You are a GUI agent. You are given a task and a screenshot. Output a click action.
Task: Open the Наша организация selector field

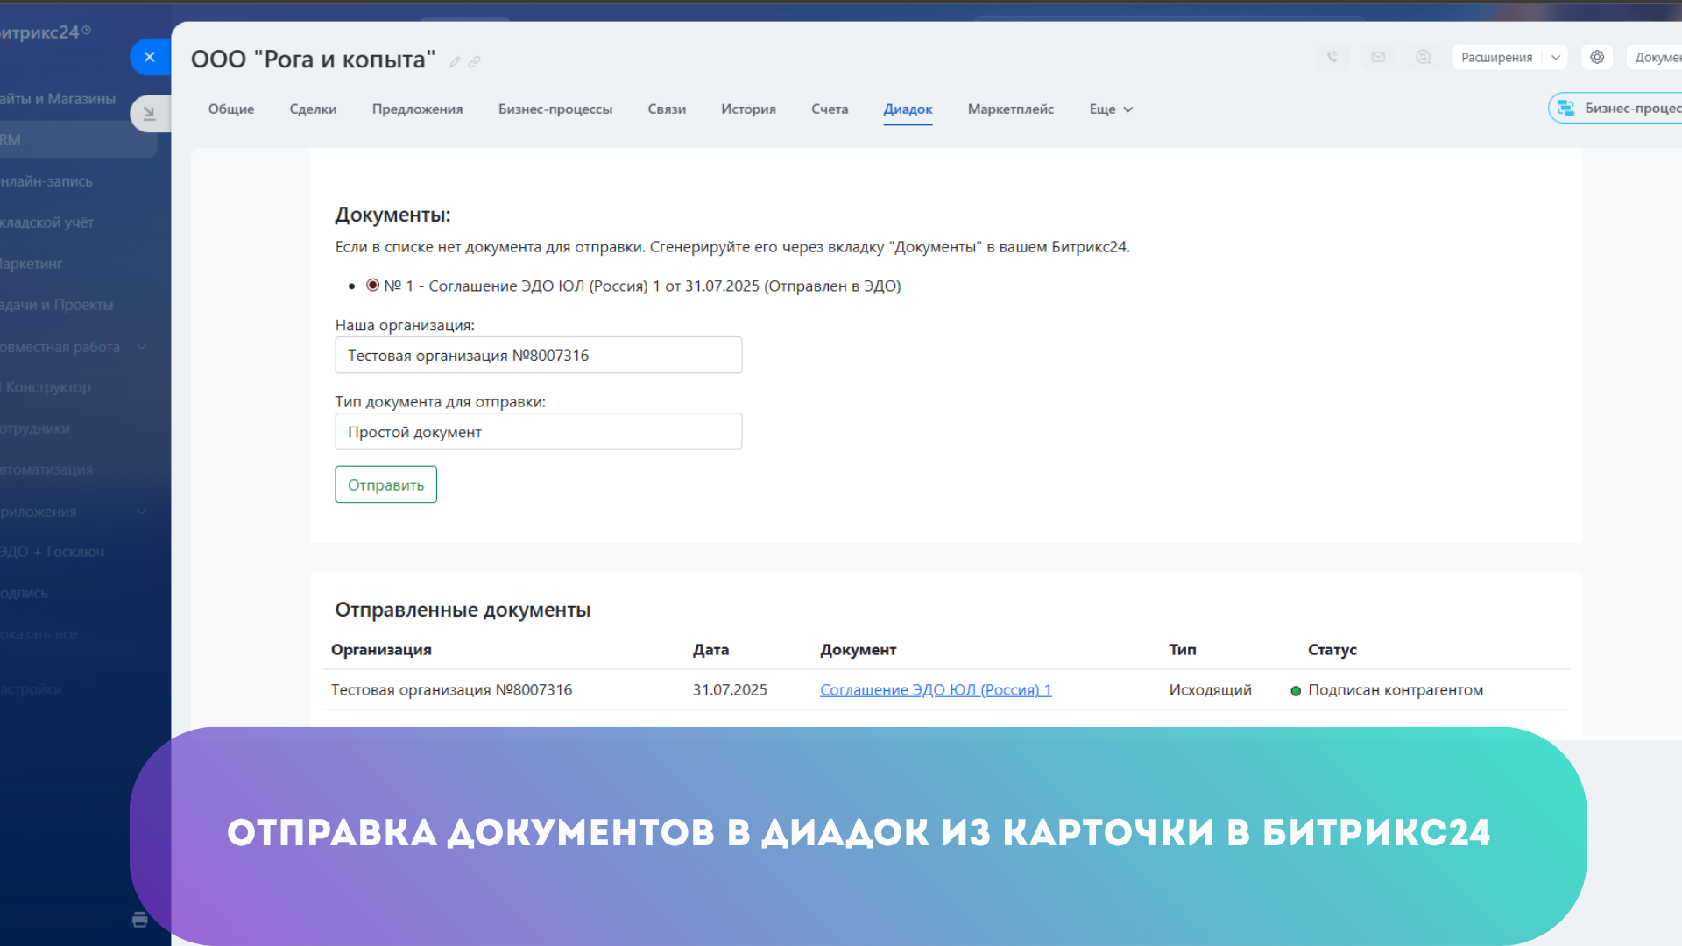538,356
